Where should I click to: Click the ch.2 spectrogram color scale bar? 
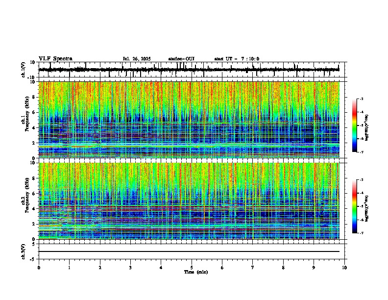point(355,206)
